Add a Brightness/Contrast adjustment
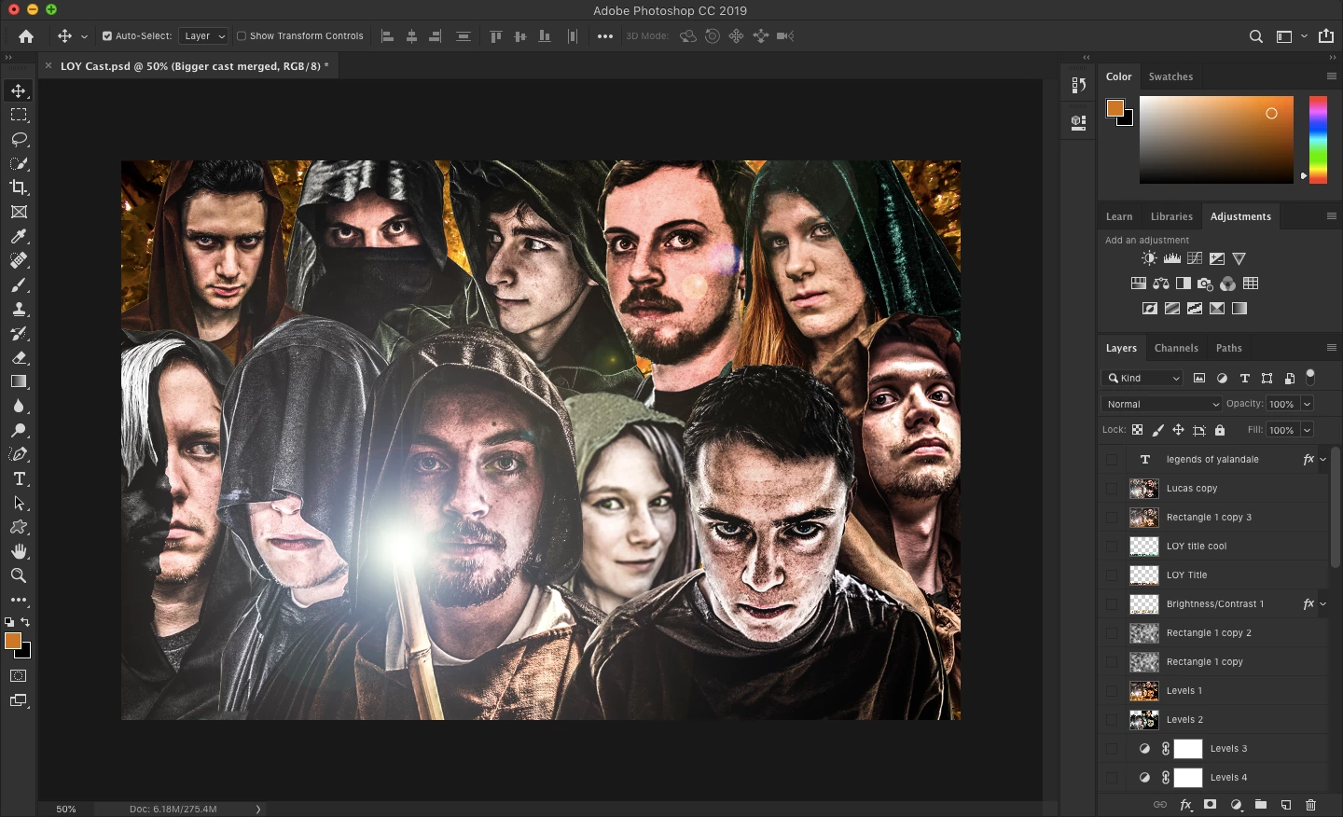This screenshot has width=1343, height=817. point(1149,258)
